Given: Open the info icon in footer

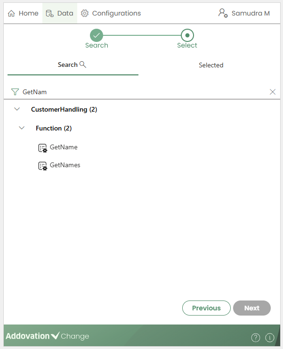Looking at the screenshot, I should [270, 337].
